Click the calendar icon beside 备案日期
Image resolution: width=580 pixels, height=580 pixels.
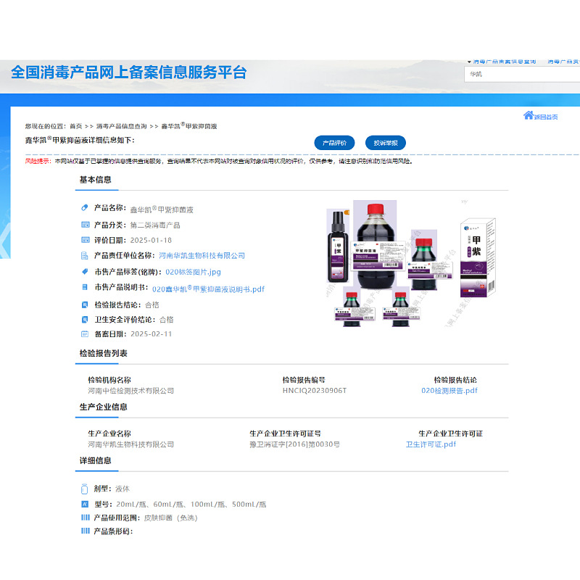pyautogui.click(x=84, y=335)
